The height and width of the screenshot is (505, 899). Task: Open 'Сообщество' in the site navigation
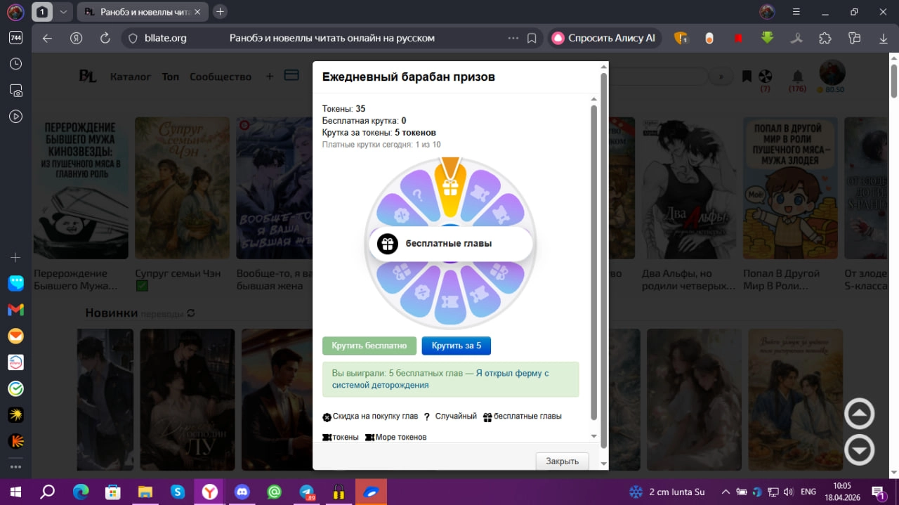coord(221,77)
